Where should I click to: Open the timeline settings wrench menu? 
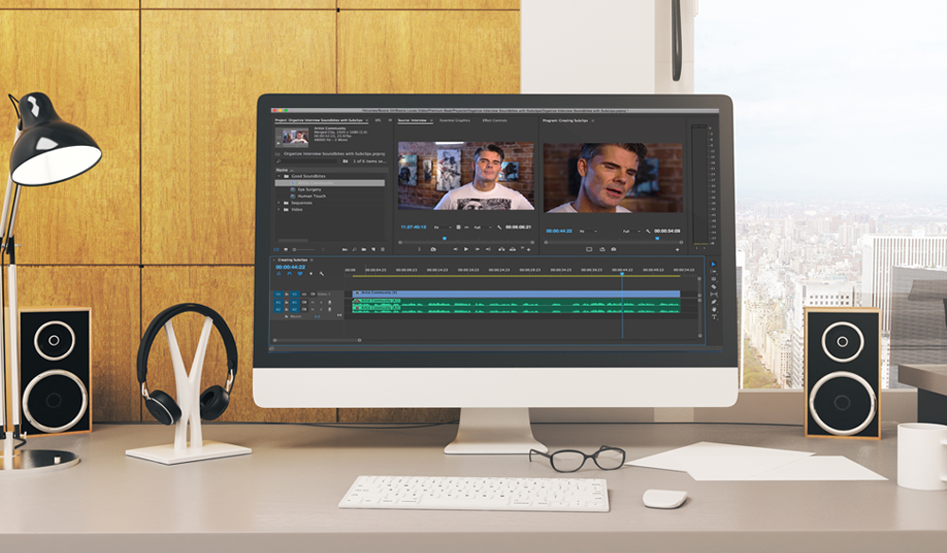[x=322, y=274]
